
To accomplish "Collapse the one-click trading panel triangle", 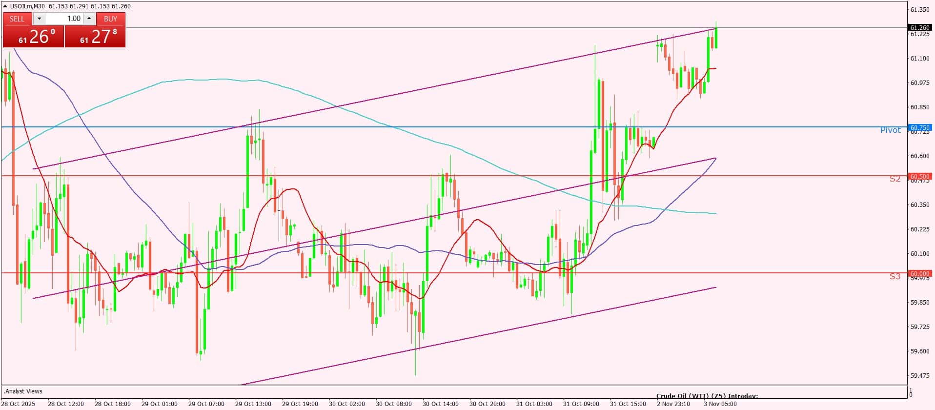I will [5, 6].
